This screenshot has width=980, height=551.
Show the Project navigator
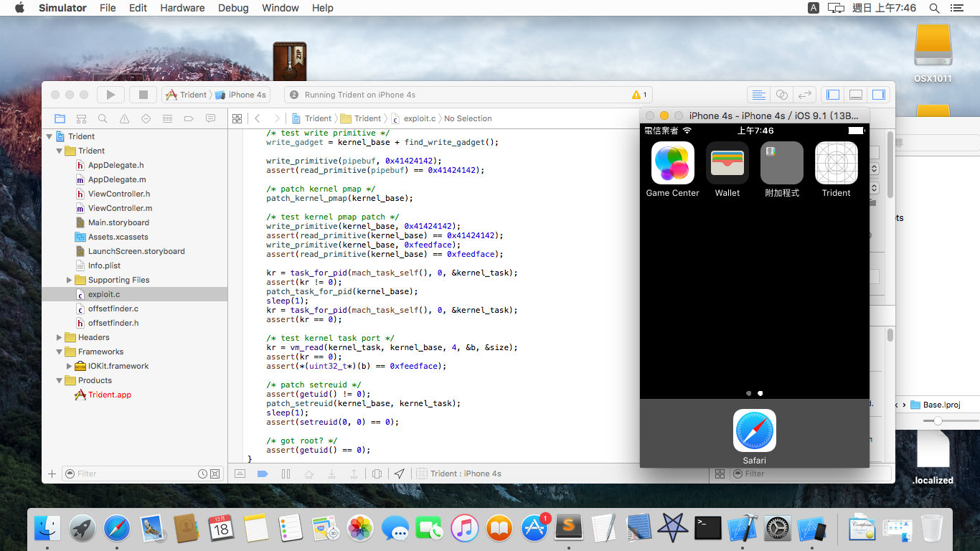coord(60,118)
